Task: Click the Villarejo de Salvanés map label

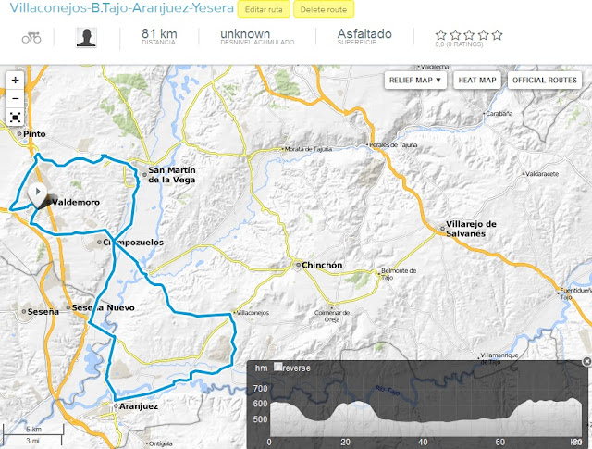Action: [471, 229]
